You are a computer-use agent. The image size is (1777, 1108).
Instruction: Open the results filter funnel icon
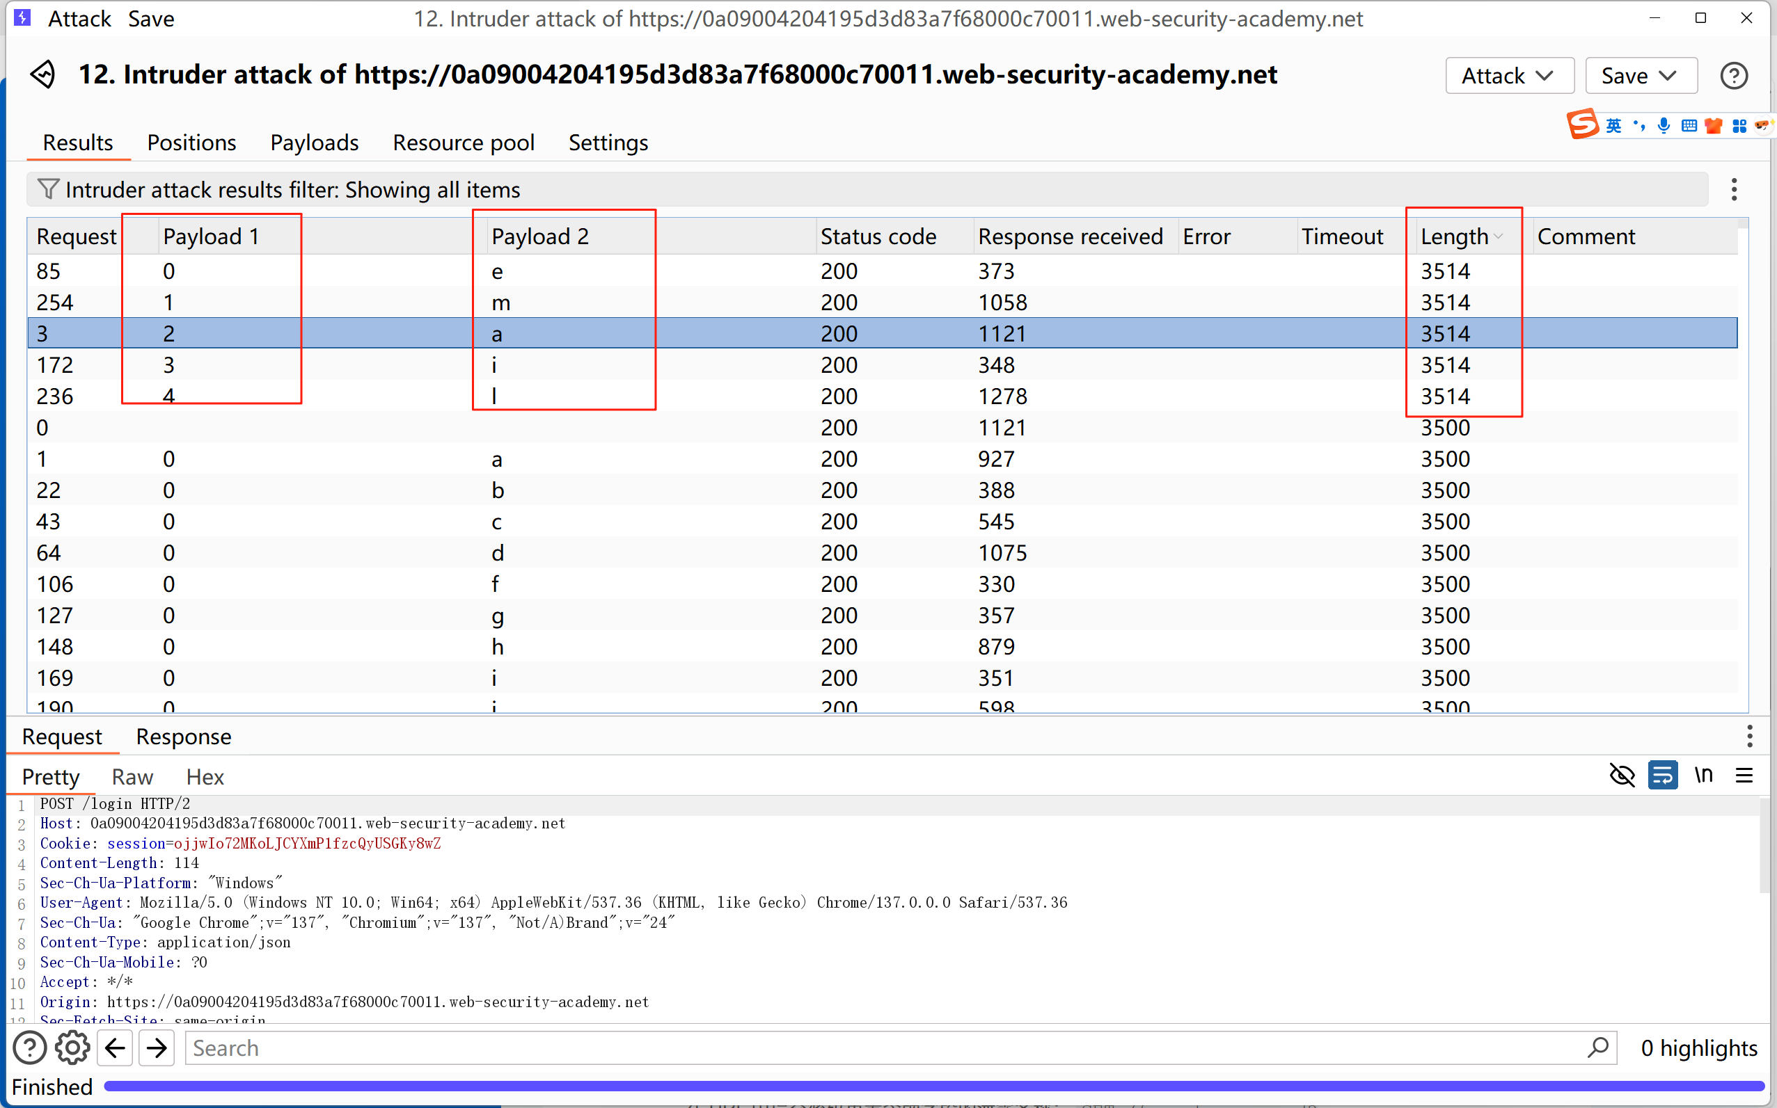(x=47, y=189)
